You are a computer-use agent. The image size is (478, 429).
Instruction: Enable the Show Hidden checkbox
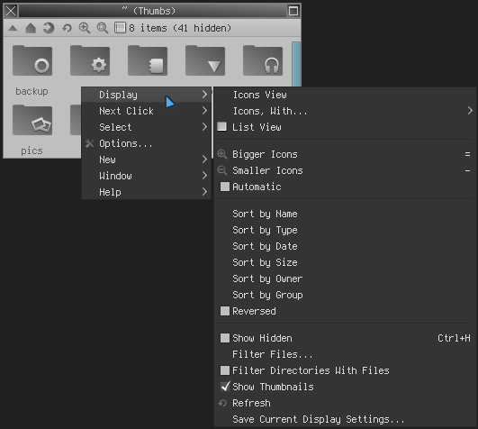coord(225,338)
